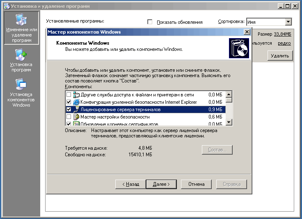302x219 pixels.
Task: Click the Установленные программы label
Action: click(x=75, y=21)
